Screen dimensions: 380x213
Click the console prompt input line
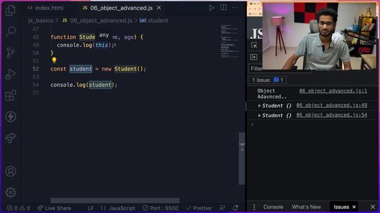[x=313, y=124]
